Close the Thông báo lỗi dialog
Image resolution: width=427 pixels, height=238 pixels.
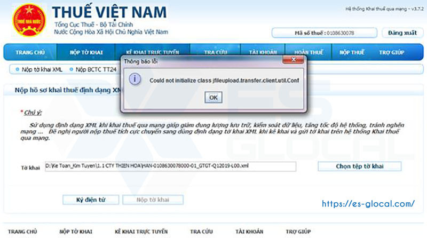coord(293,59)
